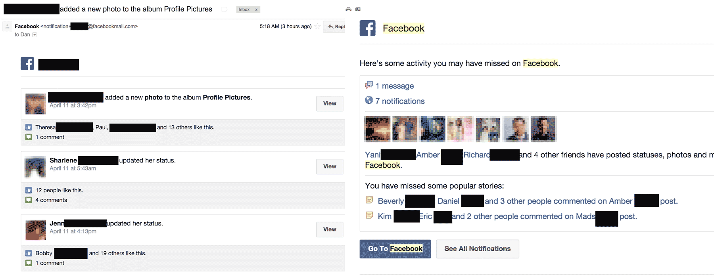This screenshot has width=714, height=275.
Task: Click the 'Amber' name link in friends line
Action: click(x=428, y=155)
